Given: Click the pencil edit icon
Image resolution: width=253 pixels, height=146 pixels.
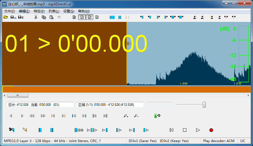Looking at the screenshot, I should point(25,130).
